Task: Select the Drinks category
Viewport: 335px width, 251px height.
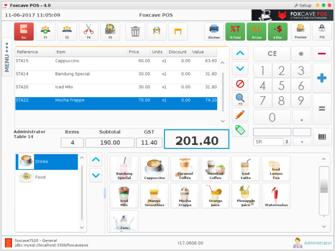Action: pos(47,161)
